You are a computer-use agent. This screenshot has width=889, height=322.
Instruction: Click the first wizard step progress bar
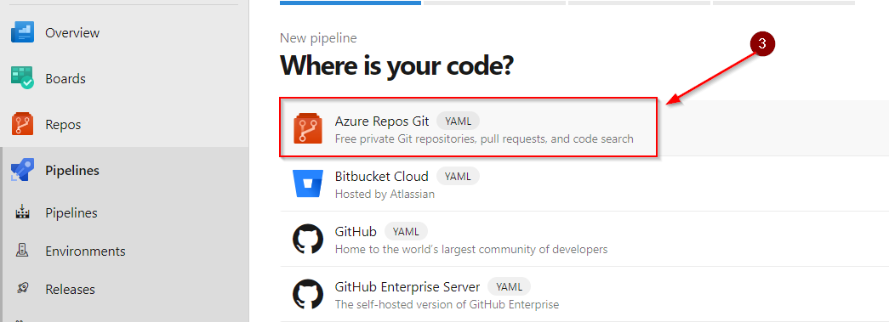pyautogui.click(x=350, y=3)
